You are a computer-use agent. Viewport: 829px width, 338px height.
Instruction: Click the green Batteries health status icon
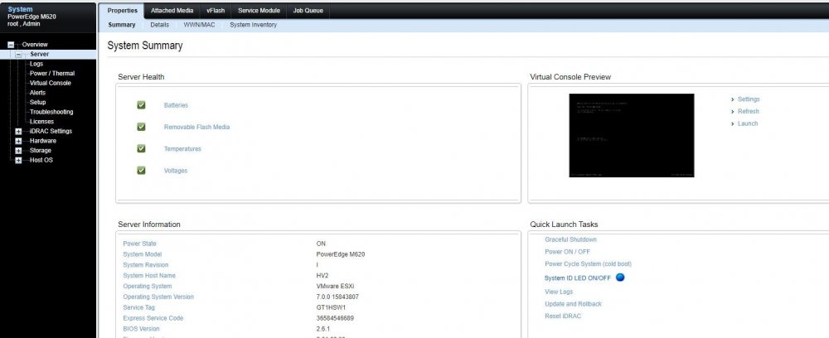click(x=141, y=105)
